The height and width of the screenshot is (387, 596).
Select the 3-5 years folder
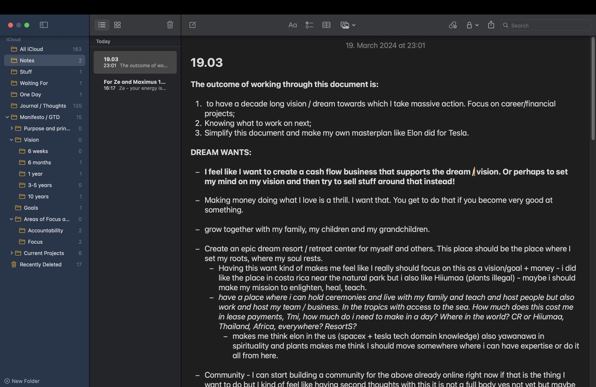pyautogui.click(x=45, y=185)
